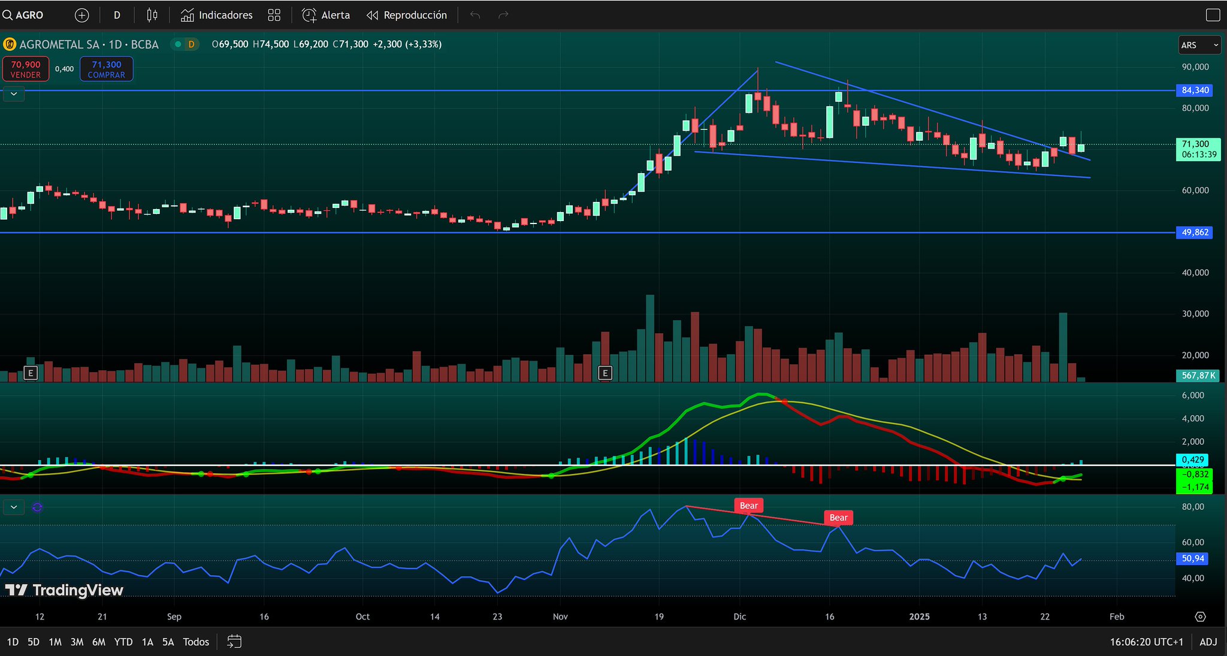The image size is (1227, 656).
Task: Open the timezone menu 16:06:20 UTC+1
Action: coord(1146,642)
